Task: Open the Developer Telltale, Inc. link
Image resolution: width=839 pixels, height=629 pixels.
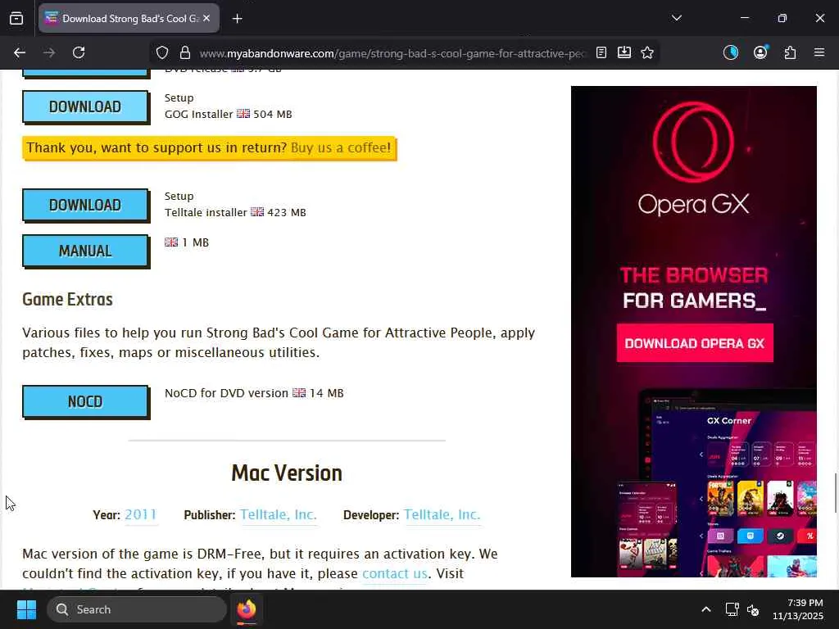Action: (x=442, y=514)
